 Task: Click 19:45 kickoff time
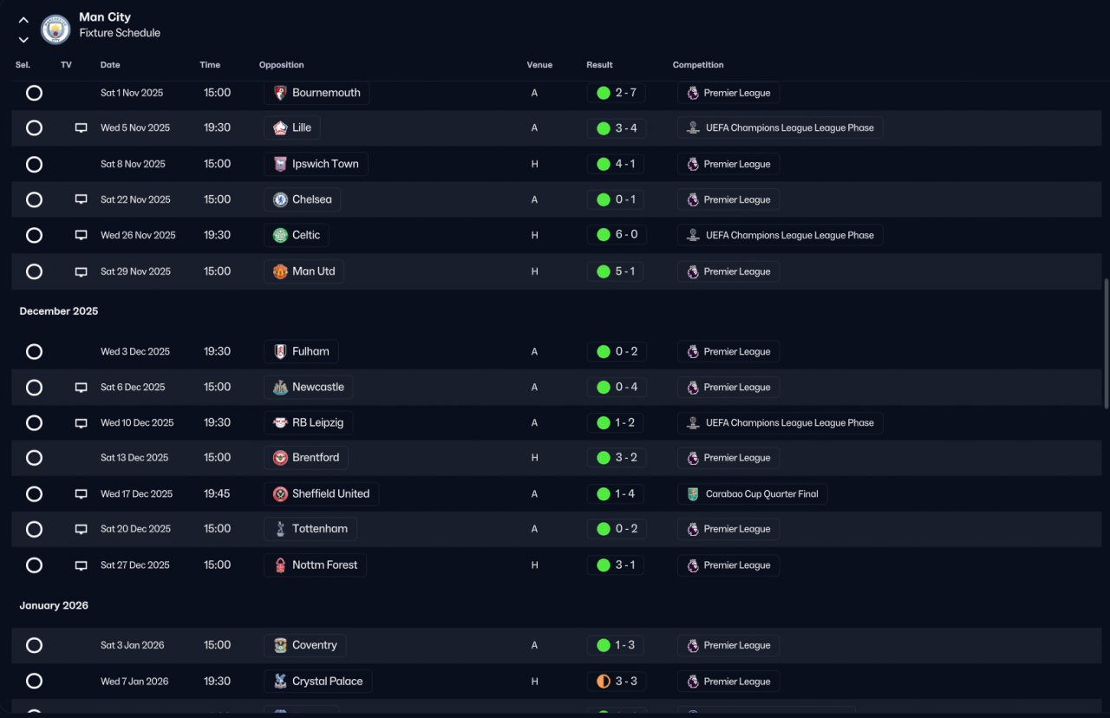[x=217, y=493]
